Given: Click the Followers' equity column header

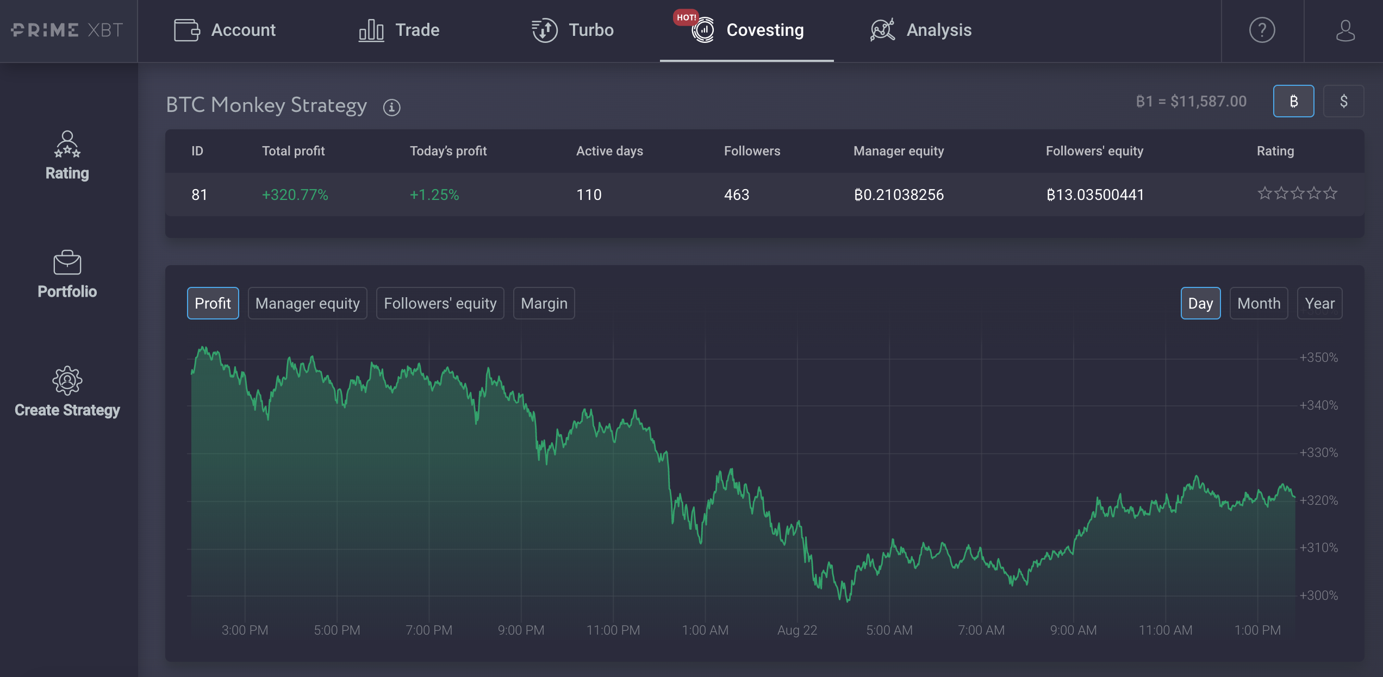Looking at the screenshot, I should 1094,151.
